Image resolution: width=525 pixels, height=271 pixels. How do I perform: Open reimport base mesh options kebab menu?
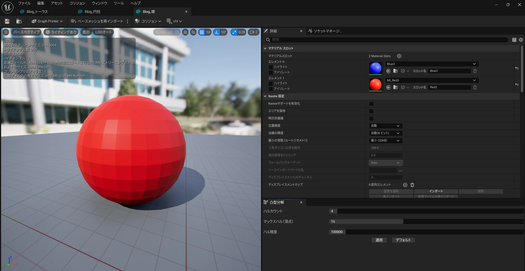127,21
